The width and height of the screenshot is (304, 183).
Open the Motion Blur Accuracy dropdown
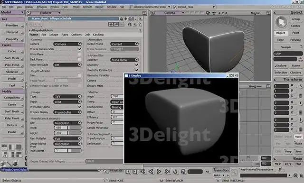[x=124, y=60]
